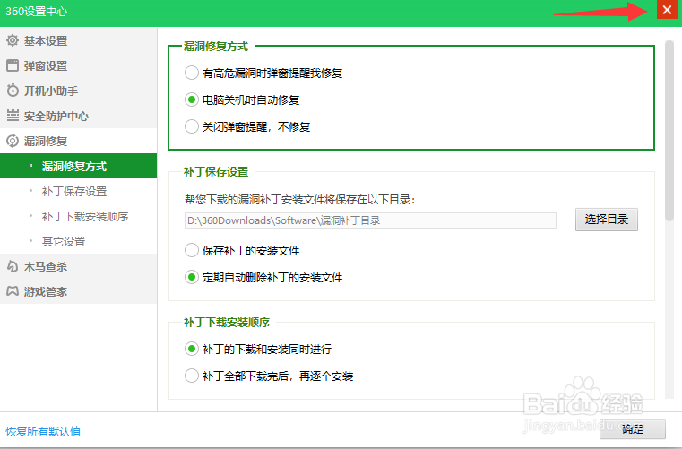Select 电脑关机时自动修复 radio option

pos(192,99)
